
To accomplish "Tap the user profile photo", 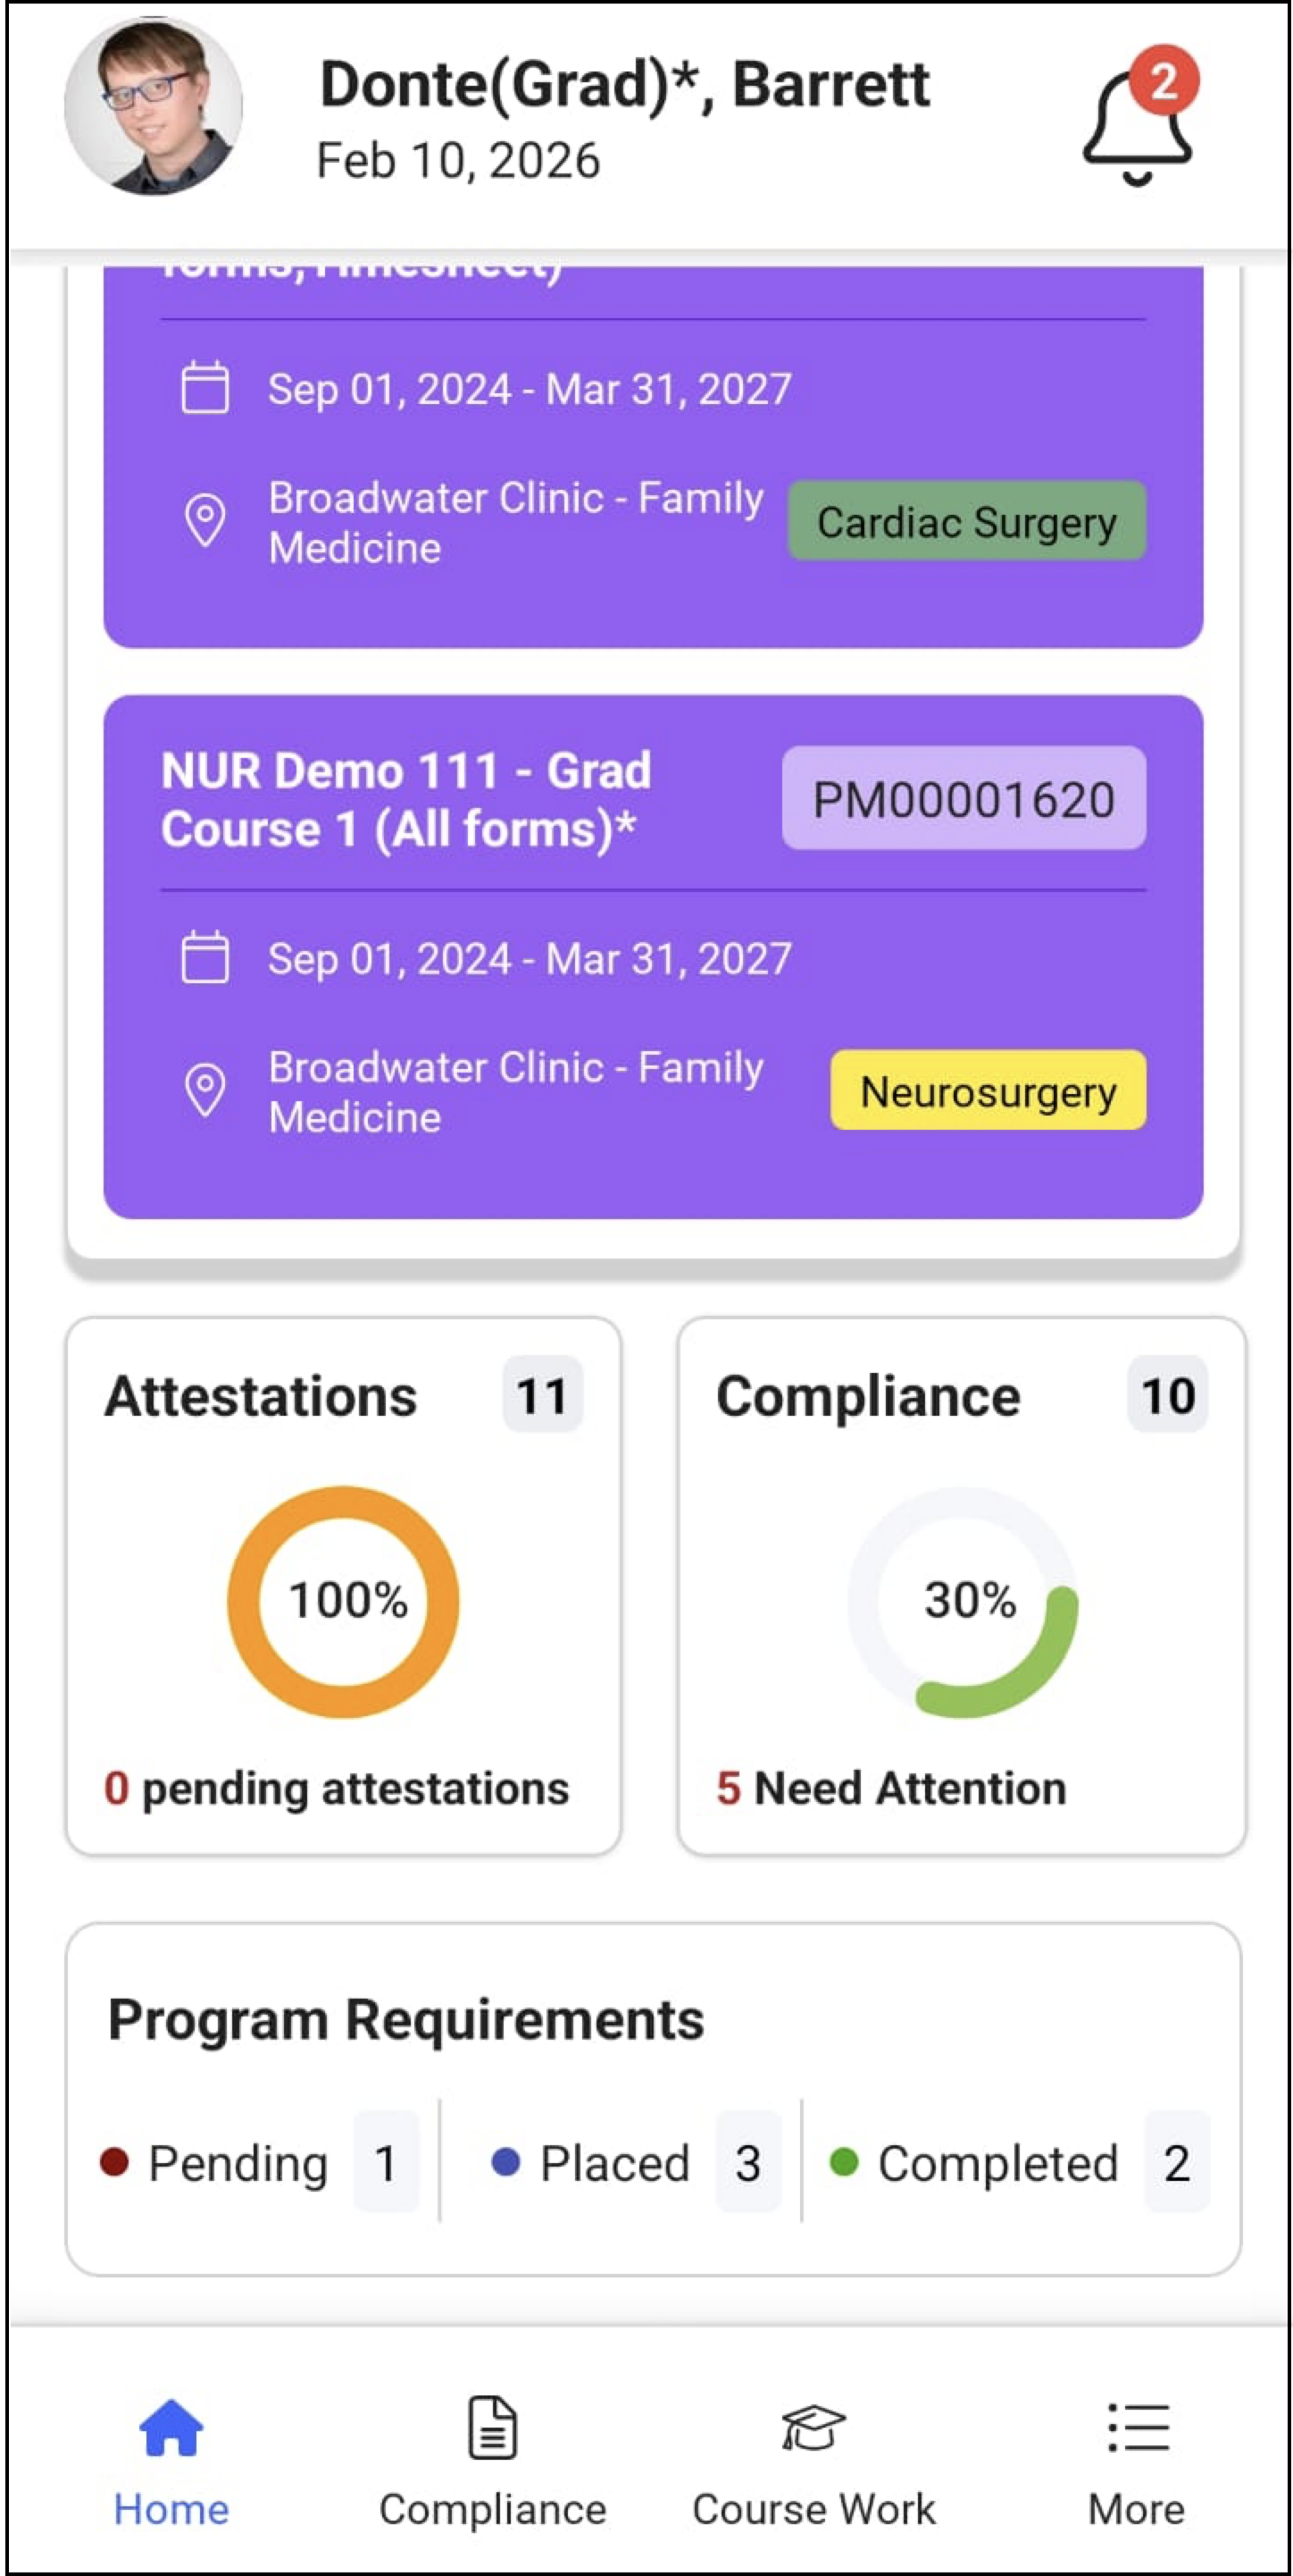I will [153, 106].
